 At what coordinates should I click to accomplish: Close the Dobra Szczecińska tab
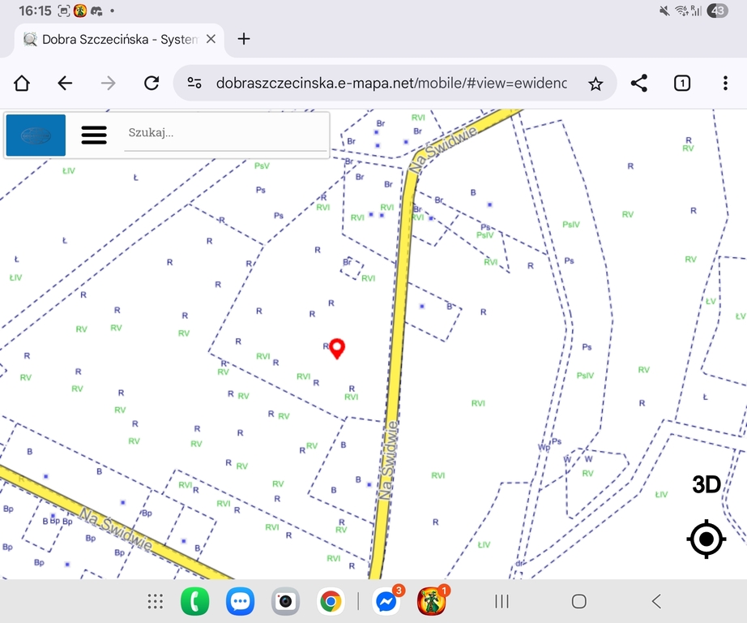click(211, 39)
